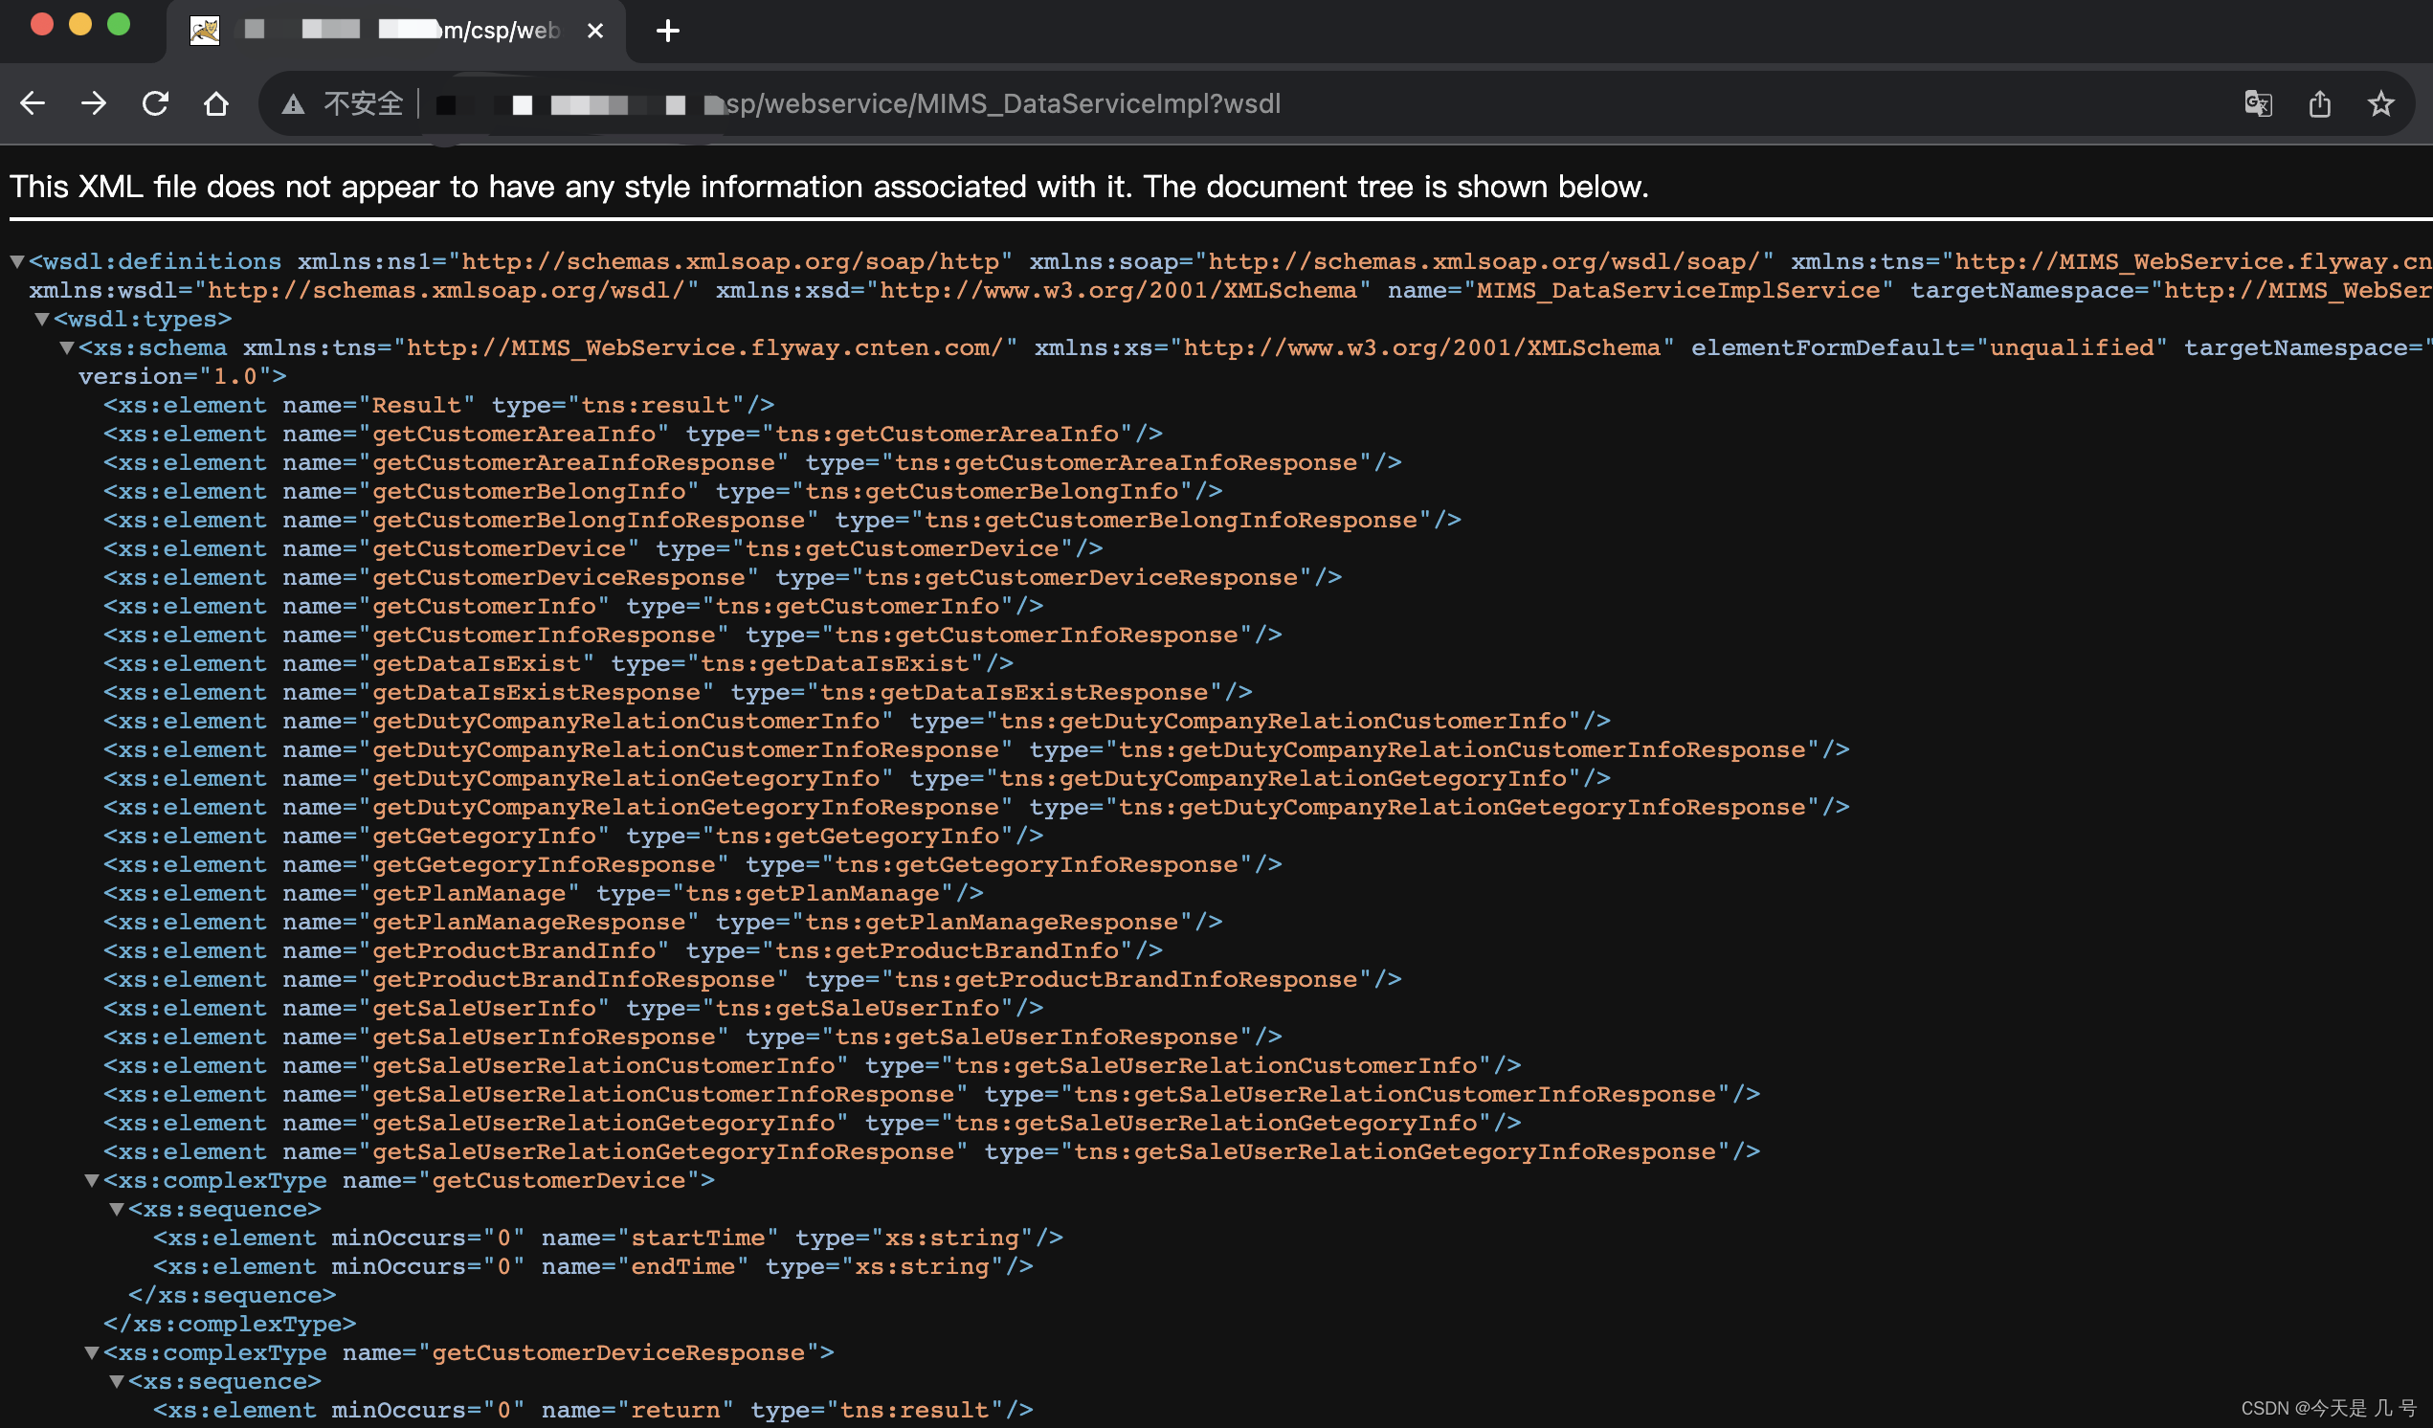
Task: Click the endTime xs:string element line
Action: pos(593,1267)
